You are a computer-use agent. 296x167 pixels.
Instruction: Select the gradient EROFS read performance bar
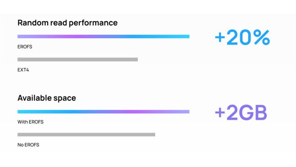(103, 37)
